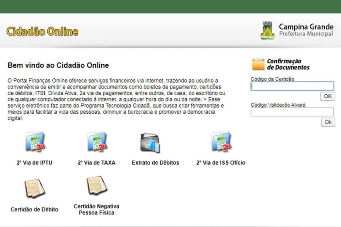Select the Extrato de Débitos label
The image size is (341, 227).
pyautogui.click(x=155, y=163)
